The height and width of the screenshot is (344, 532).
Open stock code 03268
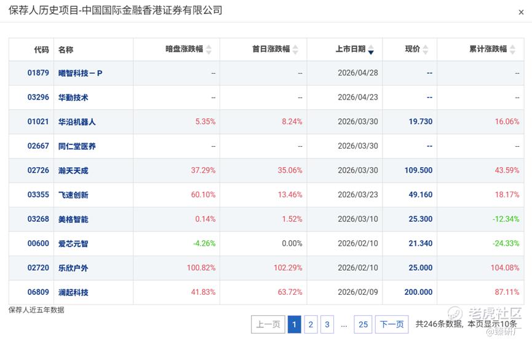point(38,219)
